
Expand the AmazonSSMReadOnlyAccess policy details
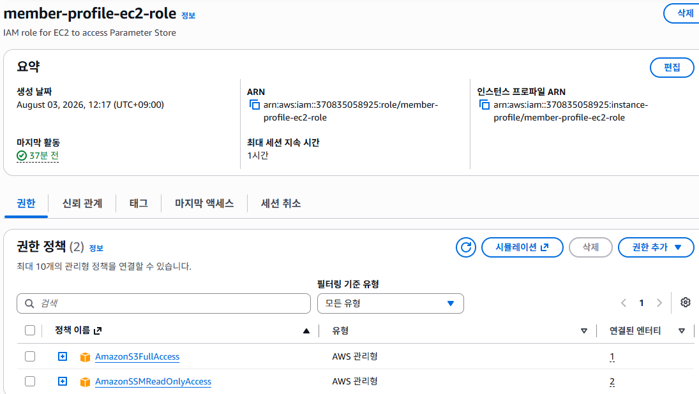[x=63, y=381]
